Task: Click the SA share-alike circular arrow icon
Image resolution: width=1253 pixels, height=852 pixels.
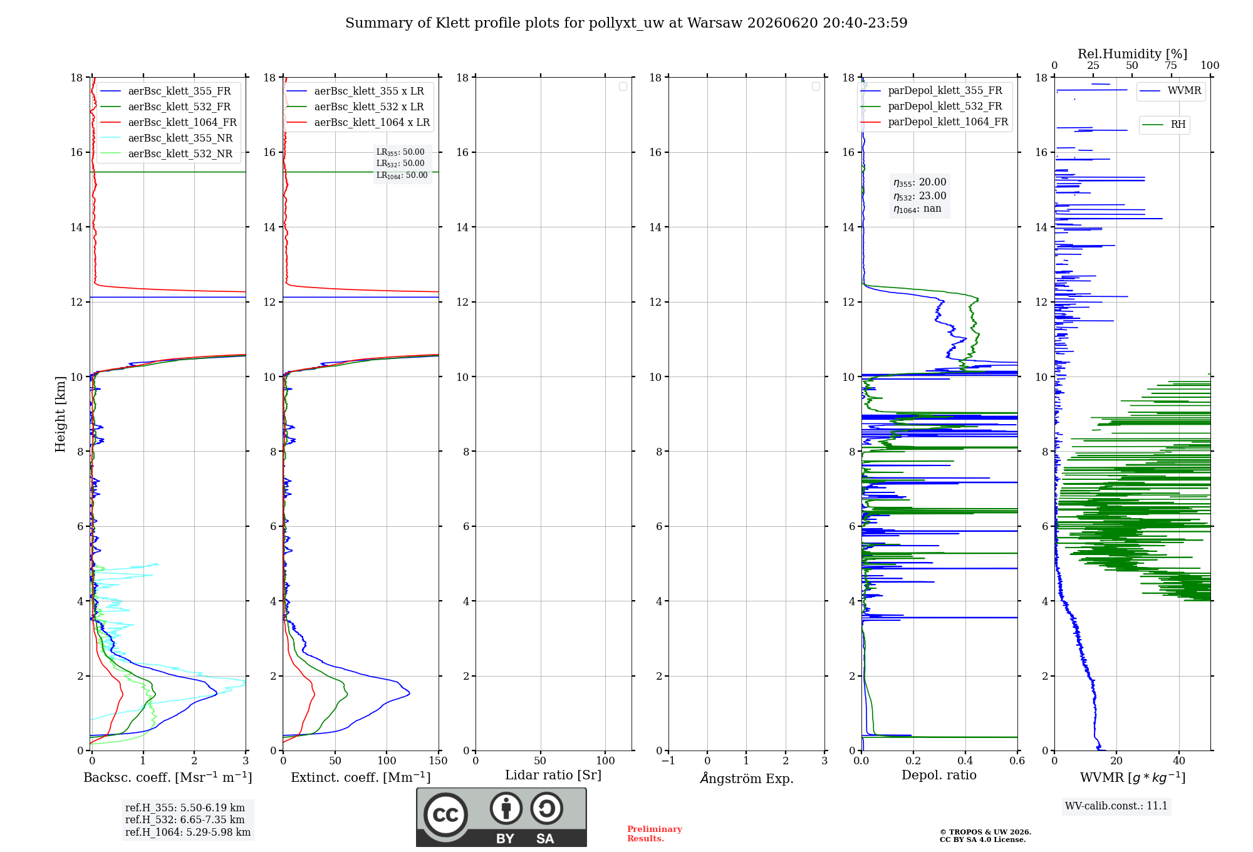Action: [546, 808]
